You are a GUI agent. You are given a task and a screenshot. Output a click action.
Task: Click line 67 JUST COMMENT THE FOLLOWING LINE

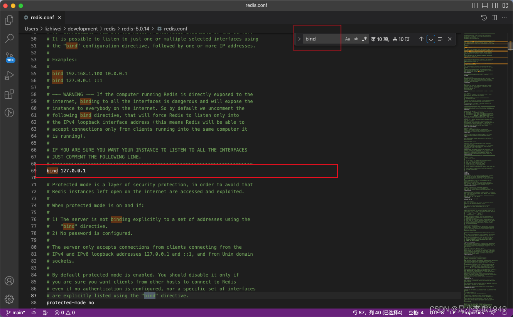pyautogui.click(x=94, y=157)
